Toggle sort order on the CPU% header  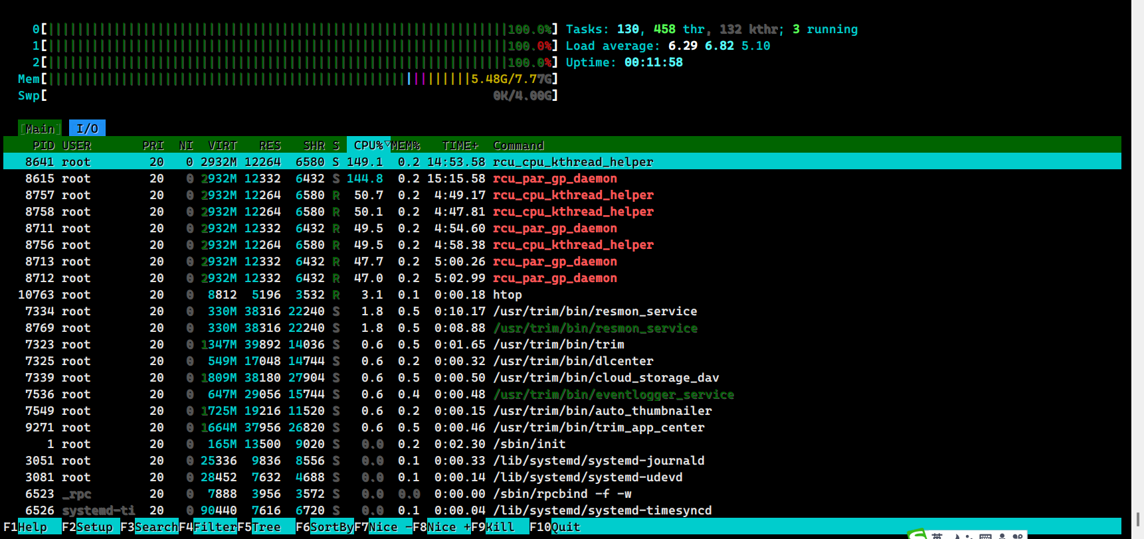369,145
